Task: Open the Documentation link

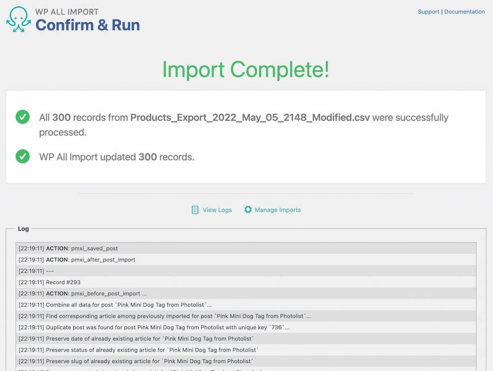Action: (464, 12)
